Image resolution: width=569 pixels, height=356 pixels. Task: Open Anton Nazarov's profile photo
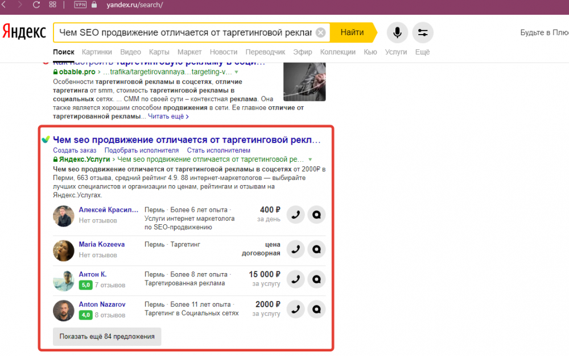click(x=64, y=311)
